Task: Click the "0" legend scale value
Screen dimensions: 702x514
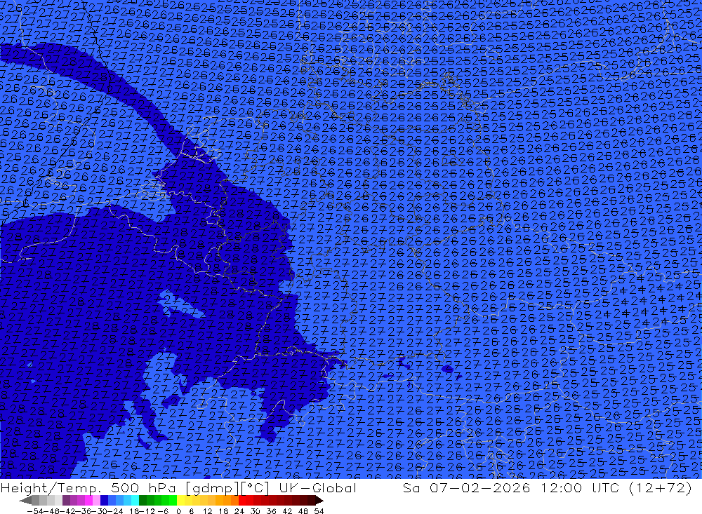Action: (x=178, y=511)
